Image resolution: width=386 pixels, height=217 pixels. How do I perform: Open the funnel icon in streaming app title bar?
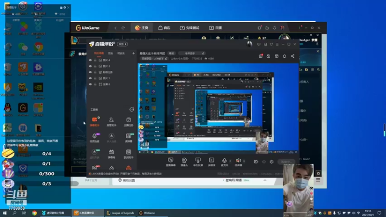[x=271, y=44]
